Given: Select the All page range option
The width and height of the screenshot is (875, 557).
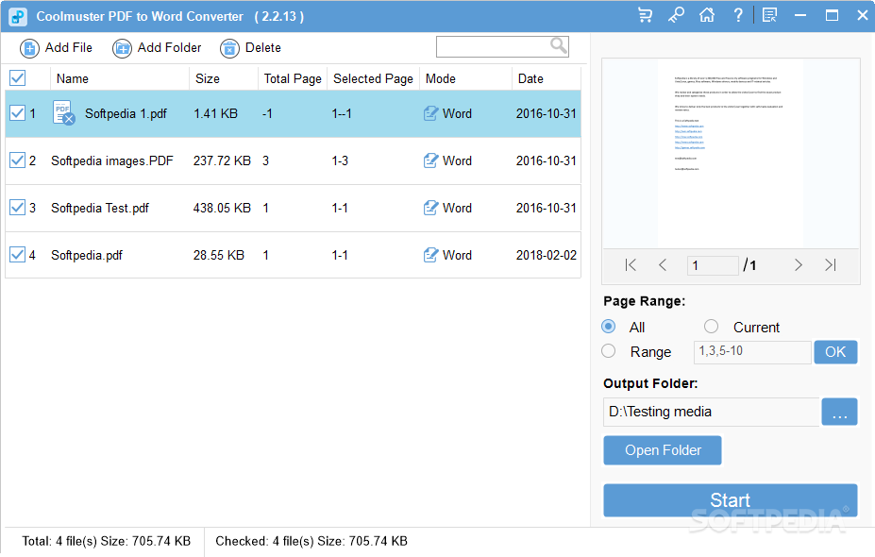Looking at the screenshot, I should pos(608,327).
